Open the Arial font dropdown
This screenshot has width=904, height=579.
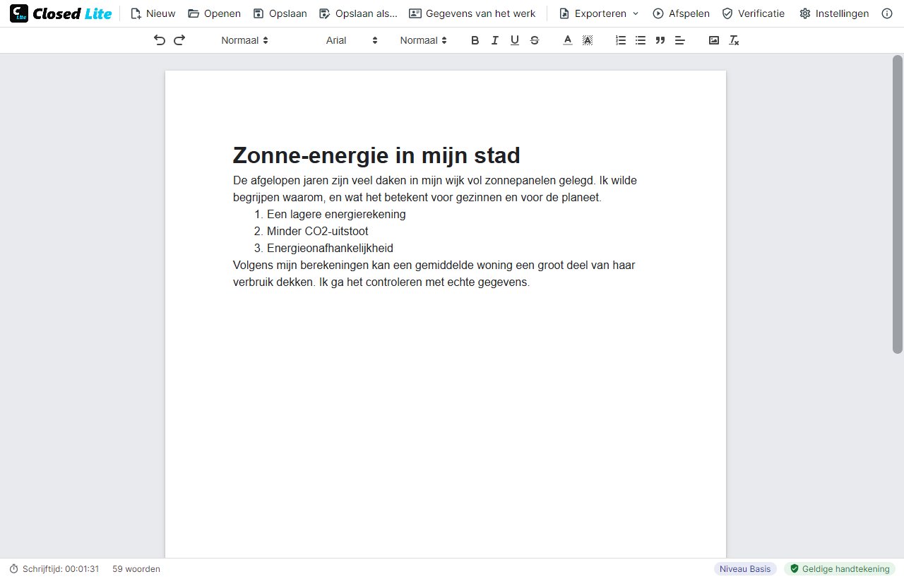(352, 40)
